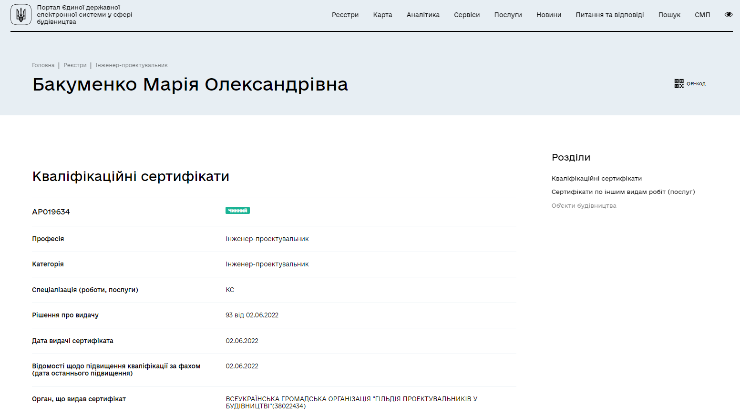
Task: Click the Реєстри breadcrumb link
Action: (75, 65)
